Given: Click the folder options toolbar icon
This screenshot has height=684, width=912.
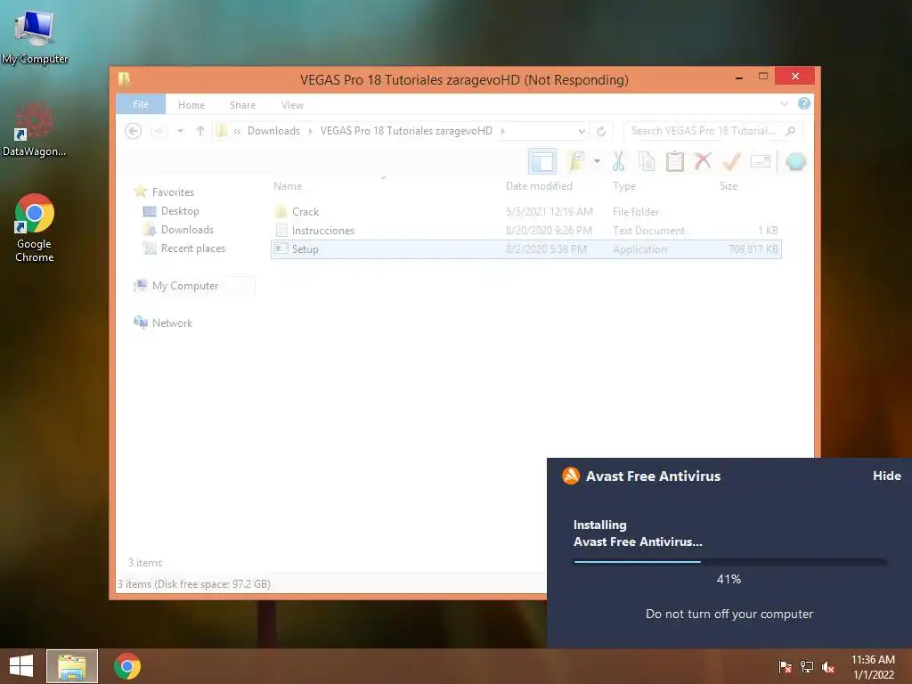Looking at the screenshot, I should point(576,161).
